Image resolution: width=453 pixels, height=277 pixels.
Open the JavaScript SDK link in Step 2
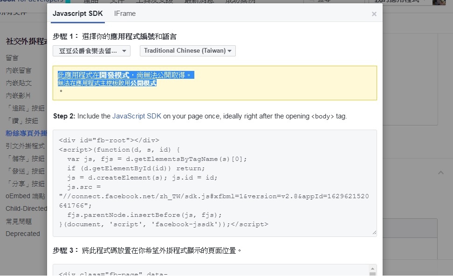coord(137,116)
